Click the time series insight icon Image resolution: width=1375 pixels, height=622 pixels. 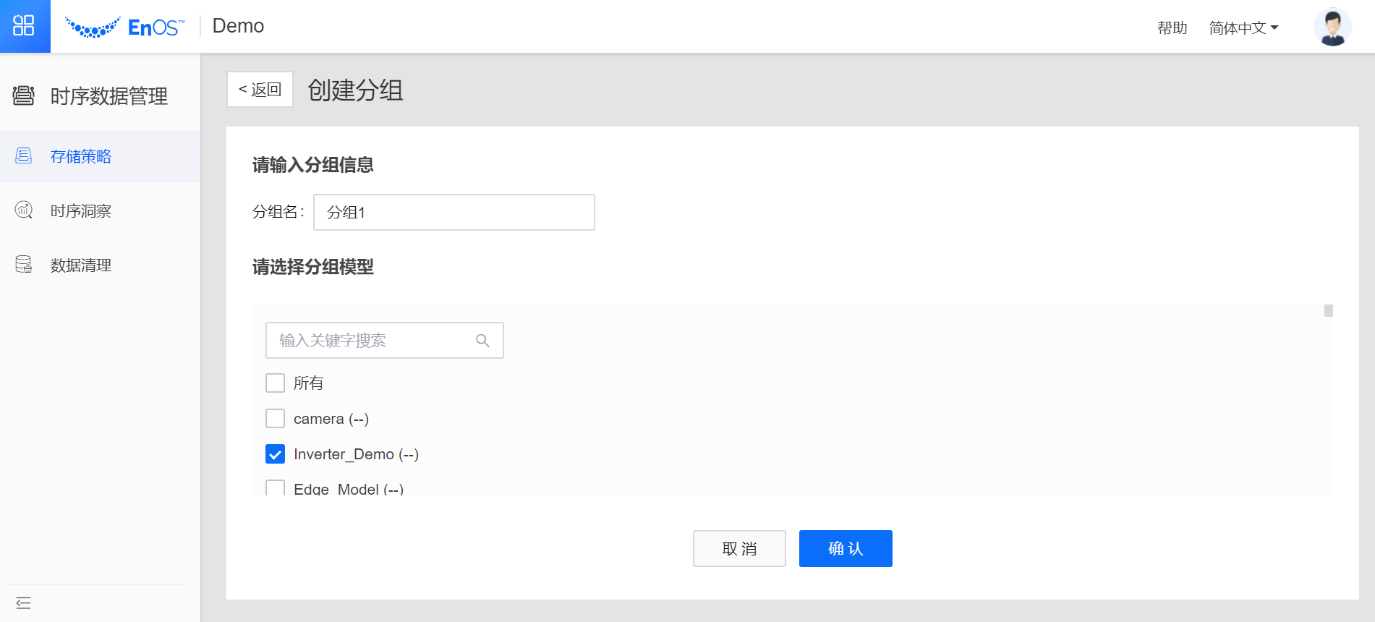pos(24,210)
